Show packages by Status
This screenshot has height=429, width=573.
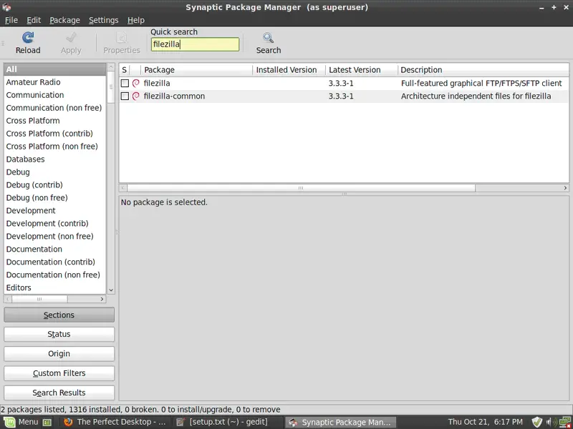click(59, 334)
